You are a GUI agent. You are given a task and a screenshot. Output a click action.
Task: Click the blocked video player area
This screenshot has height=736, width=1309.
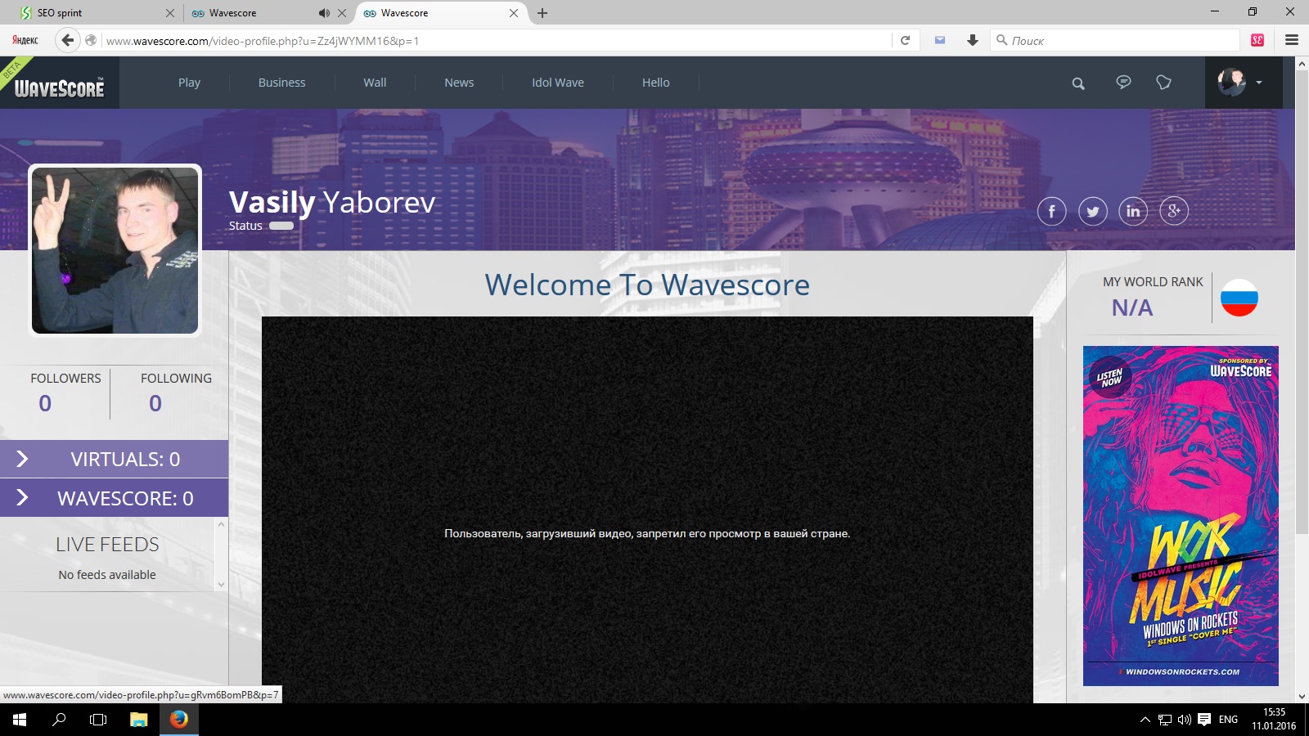tap(647, 510)
